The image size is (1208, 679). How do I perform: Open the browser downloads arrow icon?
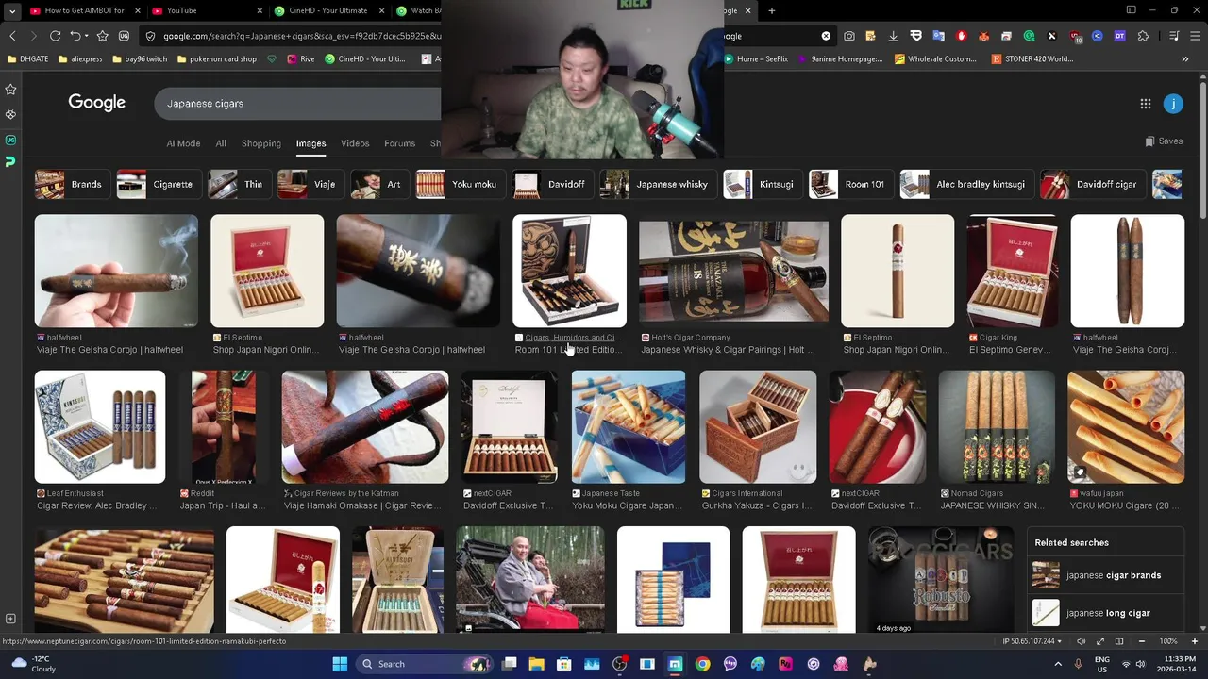tap(893, 36)
